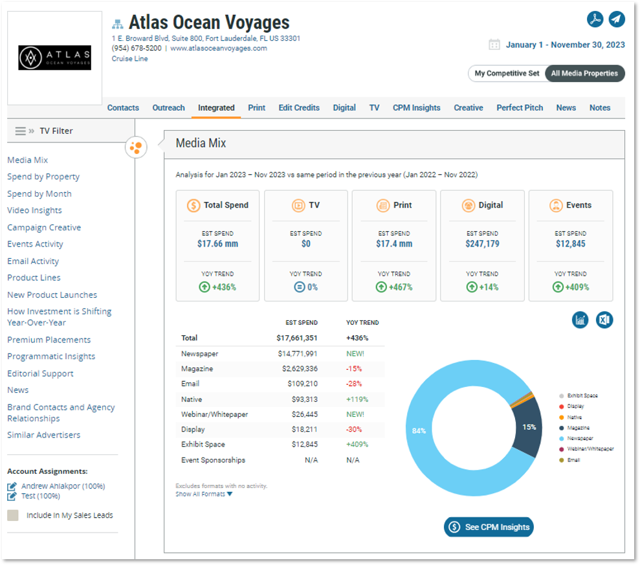Viewport: 640px width, 565px height.
Task: Open the Perfect Pitch tab
Action: click(x=520, y=108)
